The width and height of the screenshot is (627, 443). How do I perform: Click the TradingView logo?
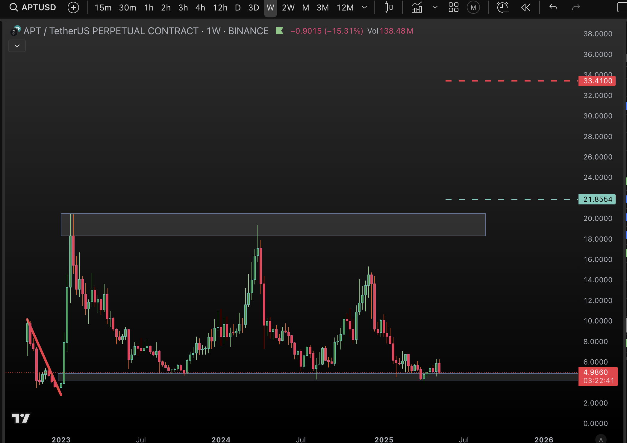pyautogui.click(x=21, y=418)
